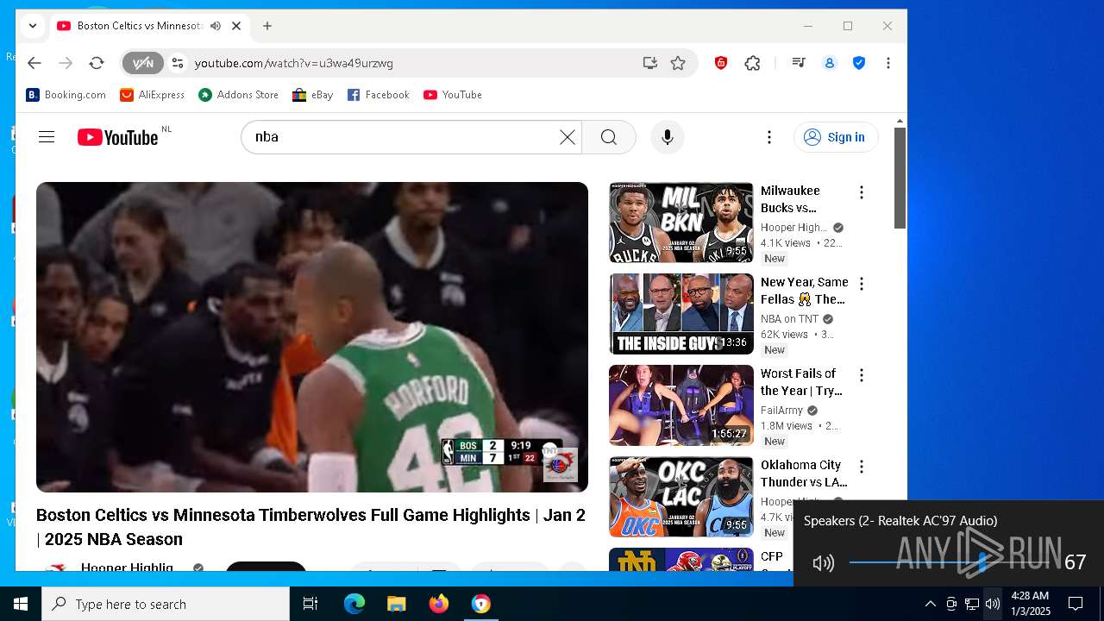Bookmark this page with star
1104x621 pixels.
[678, 63]
